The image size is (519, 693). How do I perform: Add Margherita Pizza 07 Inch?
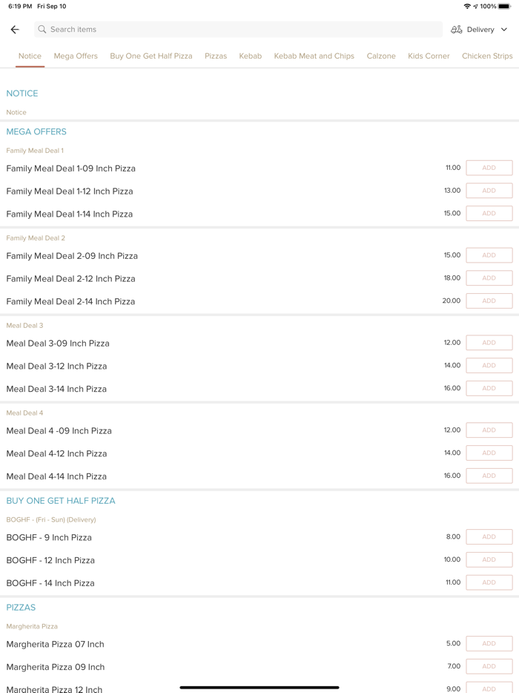[489, 643]
